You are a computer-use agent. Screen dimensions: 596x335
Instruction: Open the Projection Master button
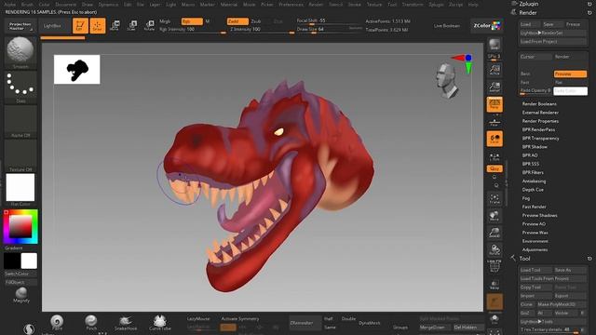pos(20,26)
